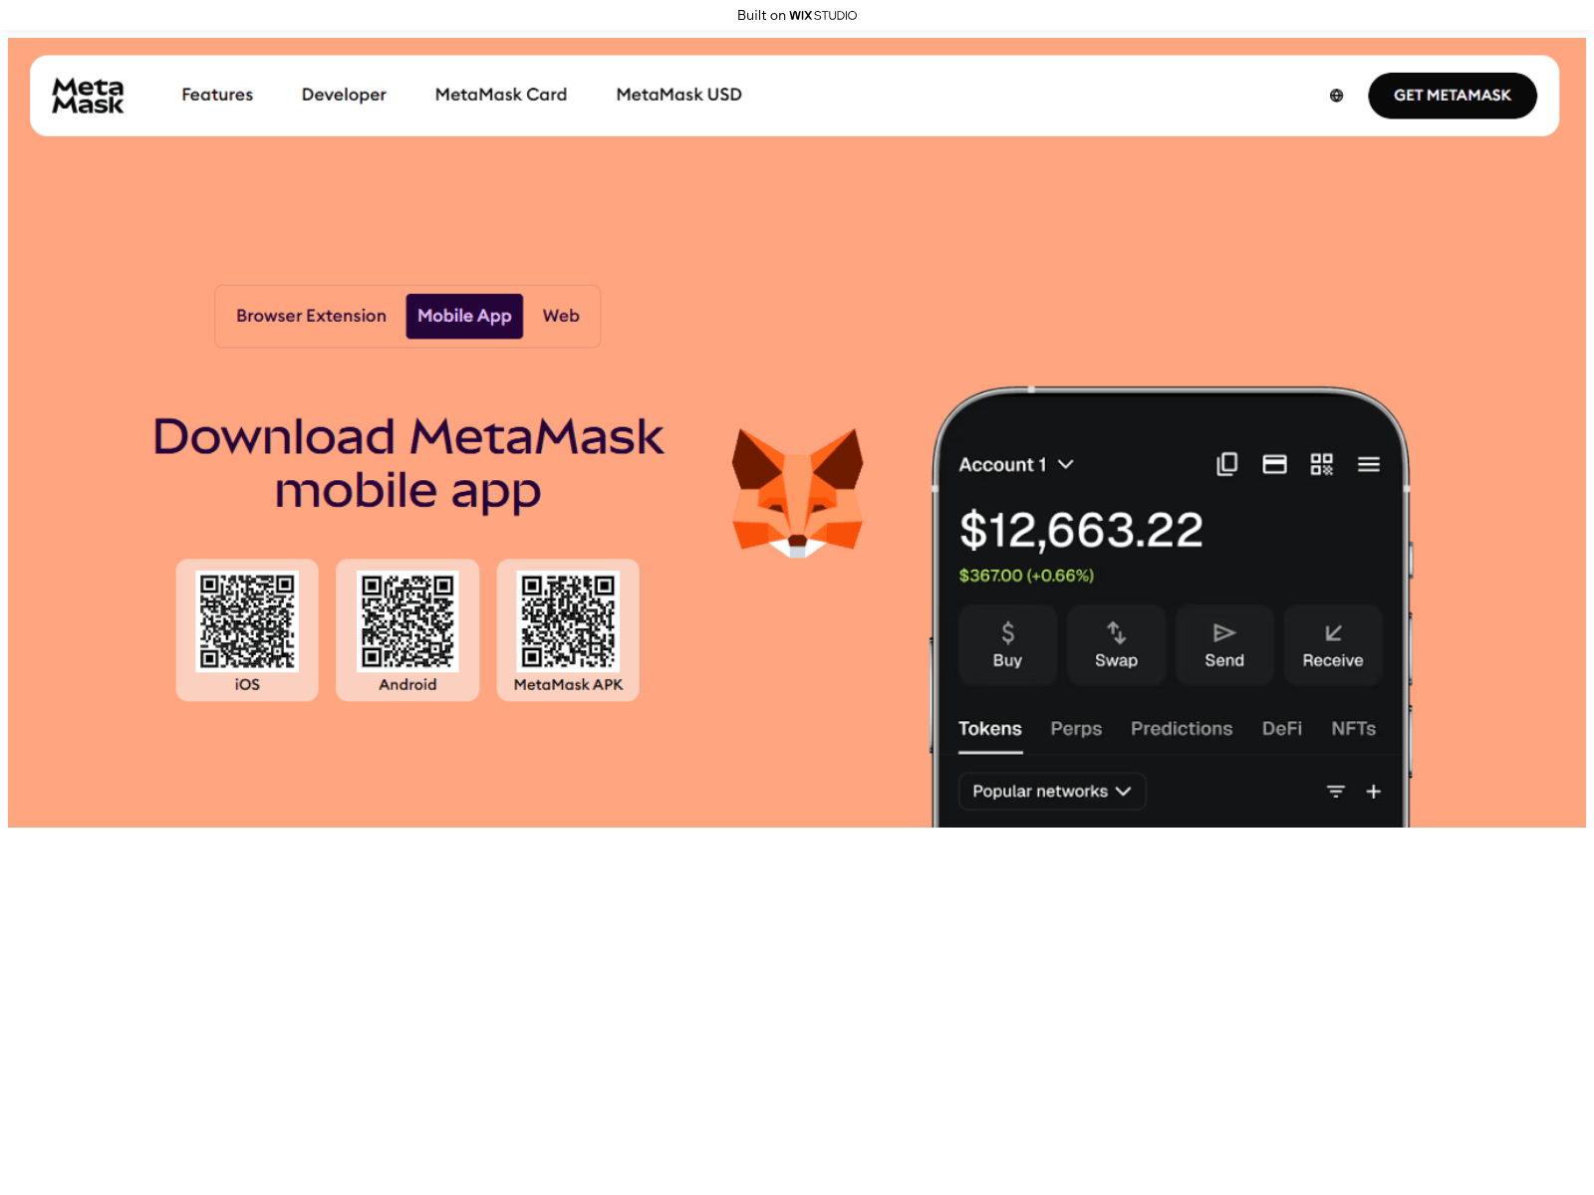This screenshot has height=1195, width=1594.
Task: Select the Buy icon in the phone mockup
Action: (x=1007, y=631)
